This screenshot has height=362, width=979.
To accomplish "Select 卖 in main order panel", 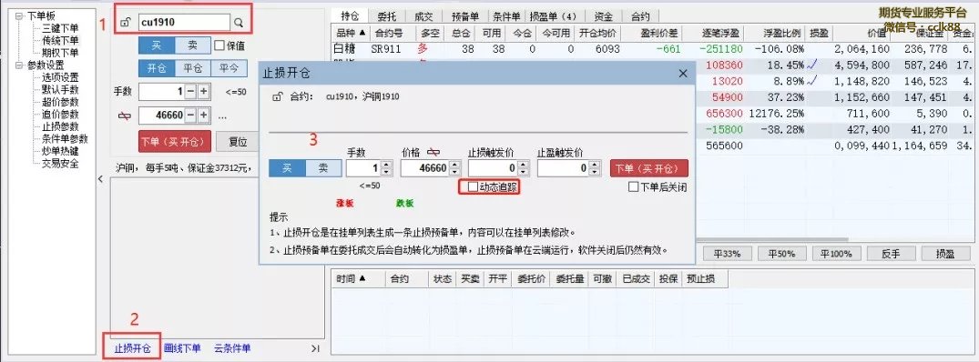I will [193, 45].
